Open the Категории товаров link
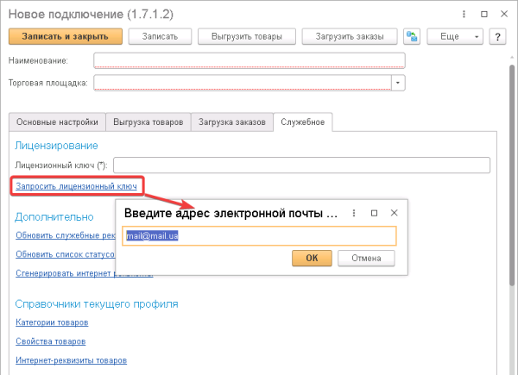This screenshot has width=518, height=375. click(52, 322)
